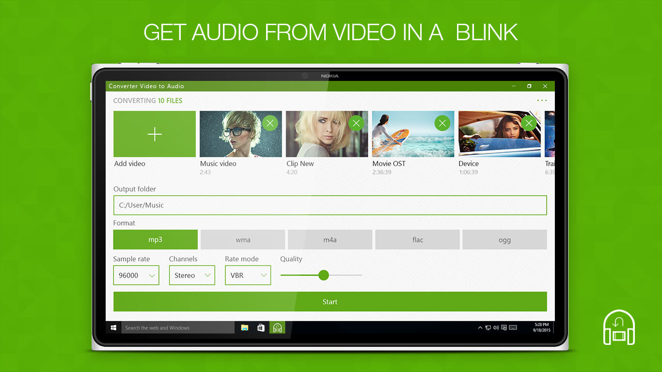662x372 pixels.
Task: Choose the mp3 format
Action: click(x=156, y=240)
